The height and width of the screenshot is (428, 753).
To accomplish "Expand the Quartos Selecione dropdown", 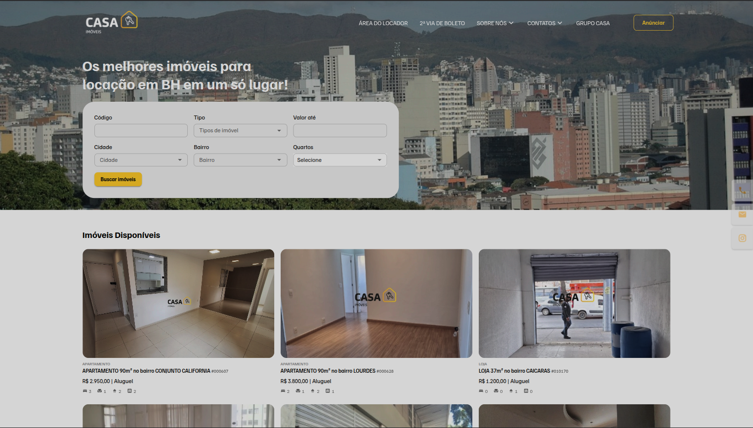I will (x=339, y=160).
